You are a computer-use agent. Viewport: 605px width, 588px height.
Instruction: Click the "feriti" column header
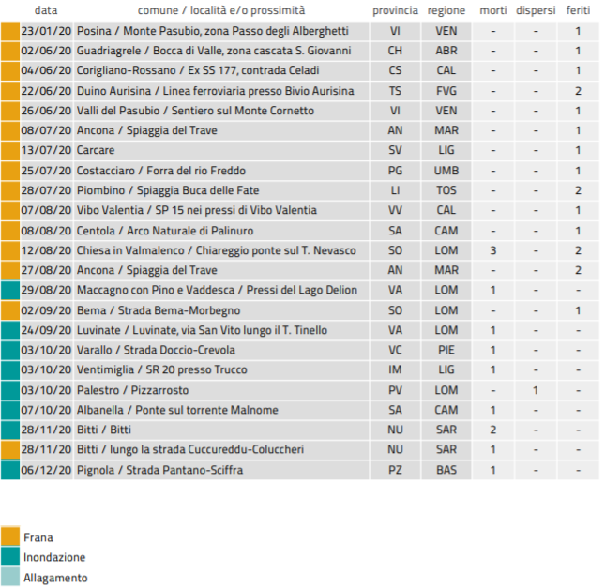coord(578,10)
